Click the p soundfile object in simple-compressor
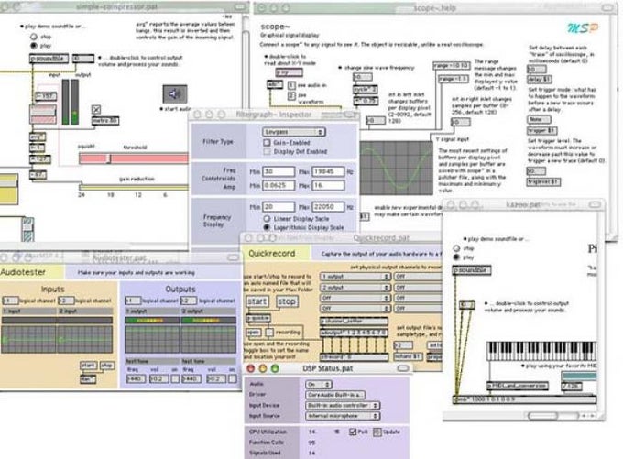Image resolution: width=623 pixels, height=459 pixels. point(49,59)
